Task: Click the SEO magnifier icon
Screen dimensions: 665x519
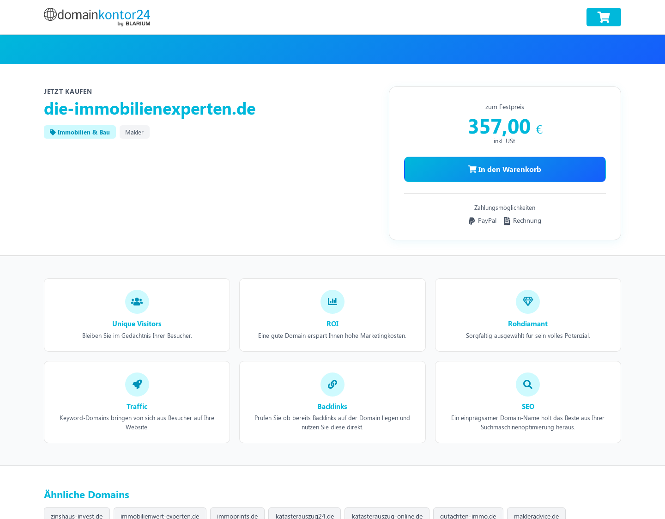Action: 528,385
